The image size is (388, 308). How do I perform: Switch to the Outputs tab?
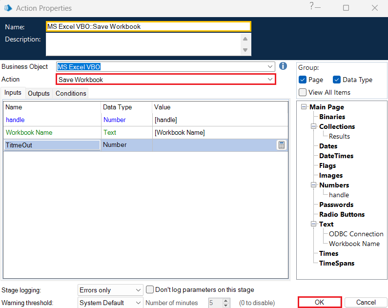(39, 93)
